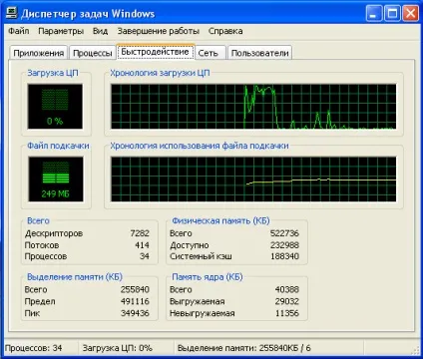Switch to the Пользователи tab
423x359 pixels.
coord(259,53)
